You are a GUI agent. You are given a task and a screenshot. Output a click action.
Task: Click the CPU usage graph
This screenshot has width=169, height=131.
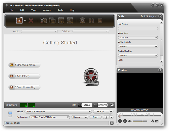click(x=28, y=105)
